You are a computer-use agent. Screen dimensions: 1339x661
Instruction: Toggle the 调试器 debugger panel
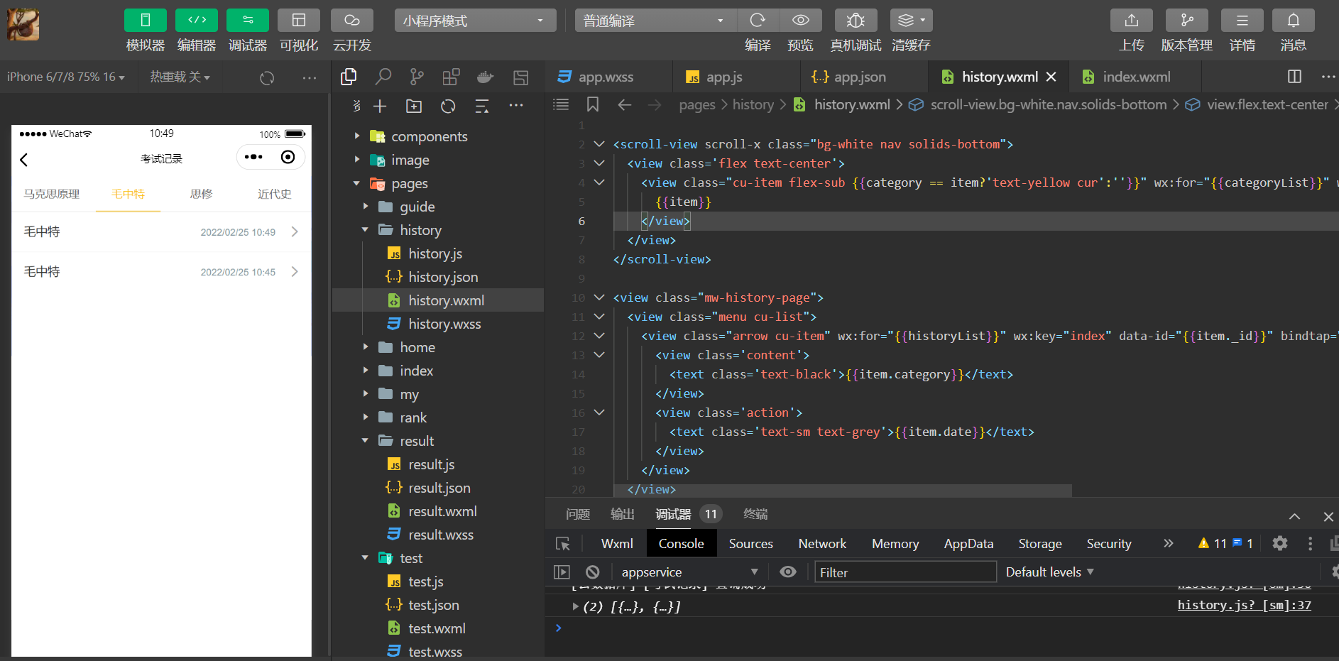[x=247, y=21]
